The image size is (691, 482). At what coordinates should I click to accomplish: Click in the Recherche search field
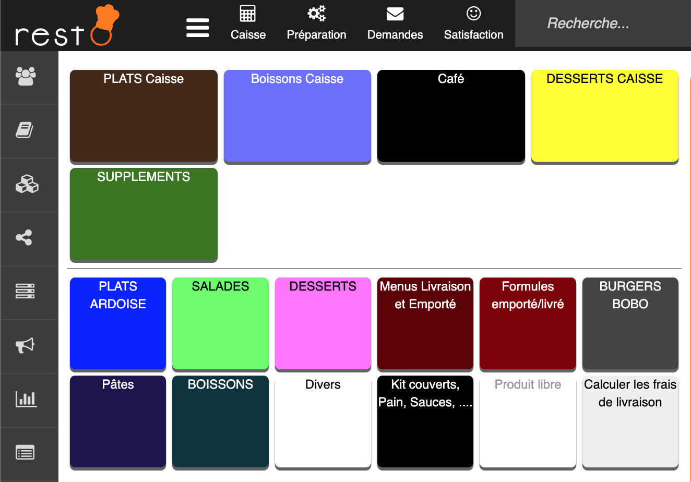point(600,23)
